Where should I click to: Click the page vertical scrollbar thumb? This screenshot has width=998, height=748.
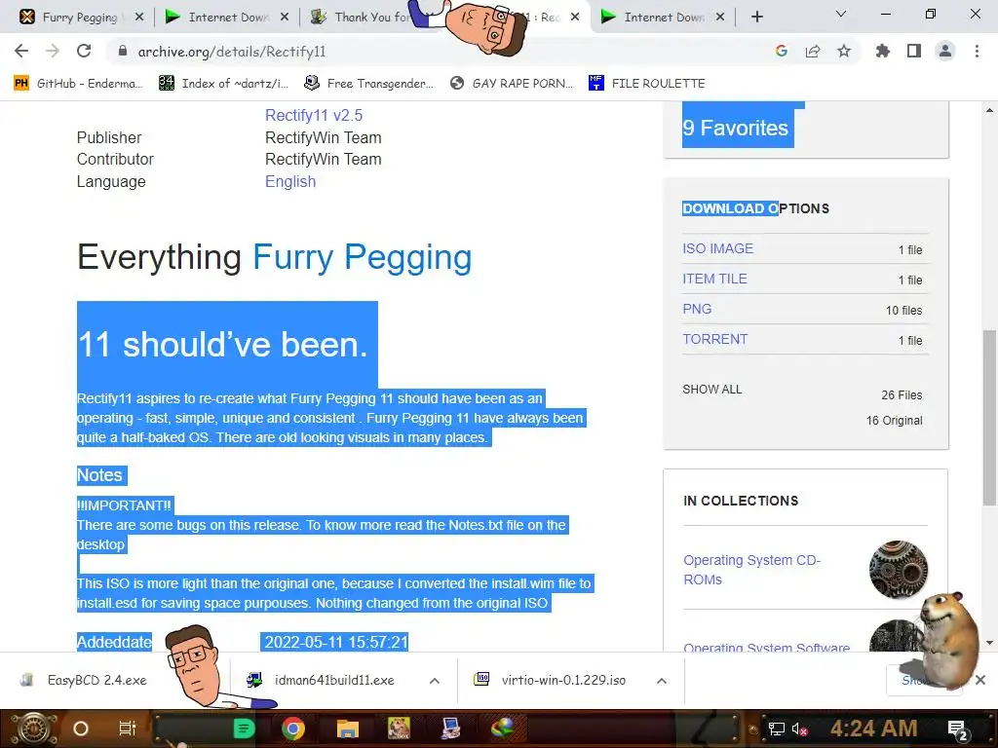989,417
